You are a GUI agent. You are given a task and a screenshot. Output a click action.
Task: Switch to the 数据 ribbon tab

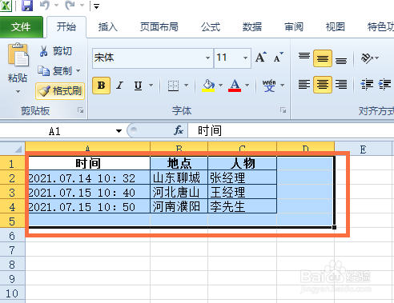(x=252, y=26)
